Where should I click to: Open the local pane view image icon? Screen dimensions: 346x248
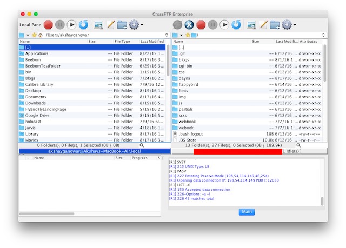pos(98,25)
